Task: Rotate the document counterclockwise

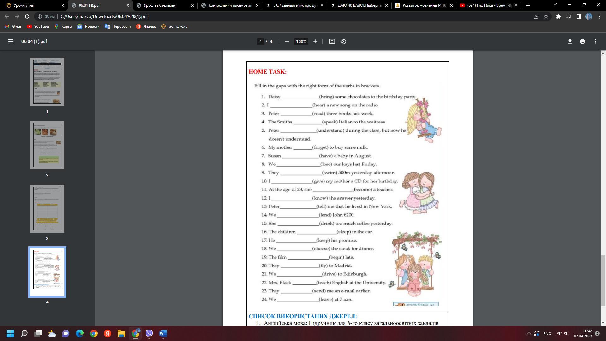Action: click(343, 41)
